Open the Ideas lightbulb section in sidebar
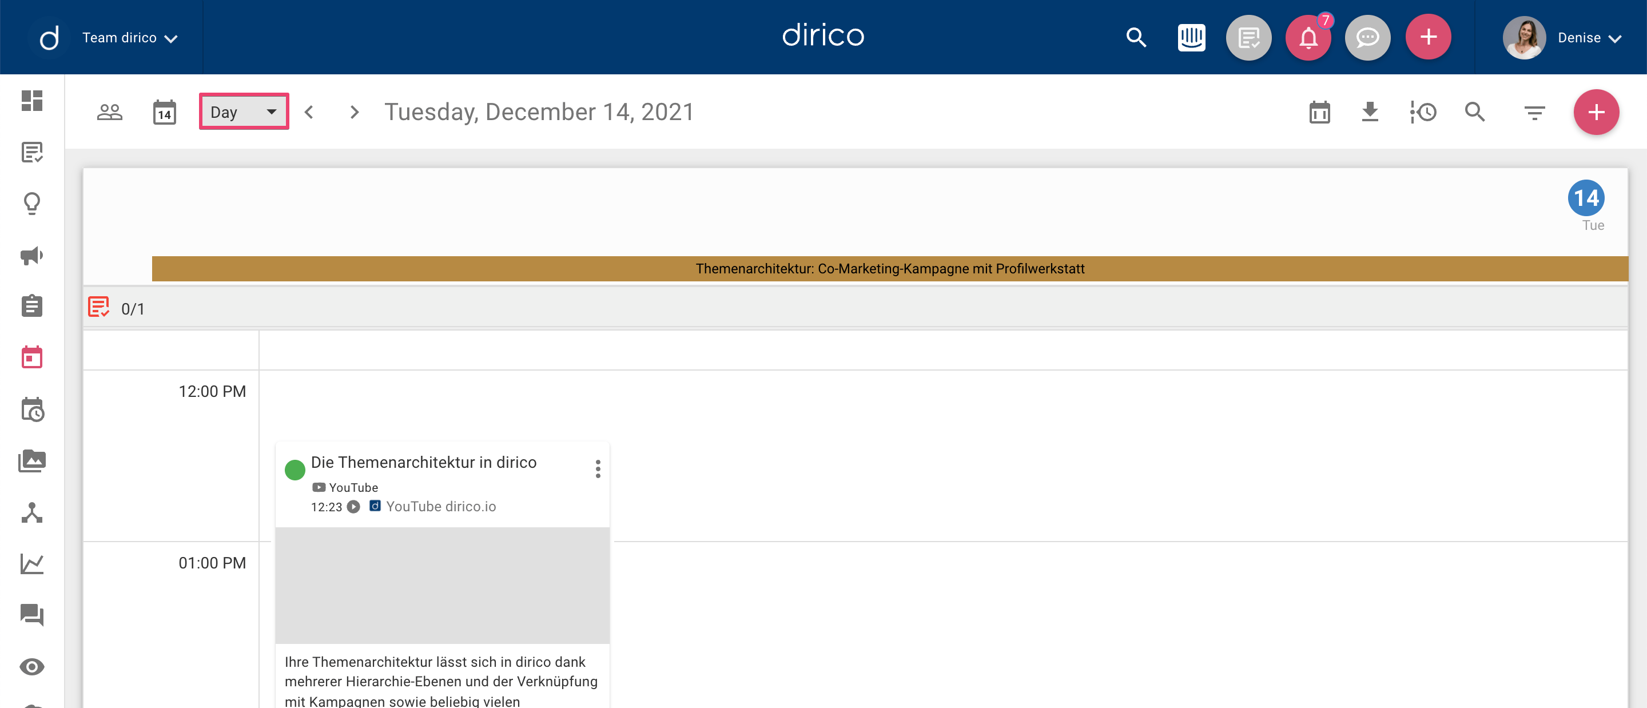 click(x=33, y=204)
